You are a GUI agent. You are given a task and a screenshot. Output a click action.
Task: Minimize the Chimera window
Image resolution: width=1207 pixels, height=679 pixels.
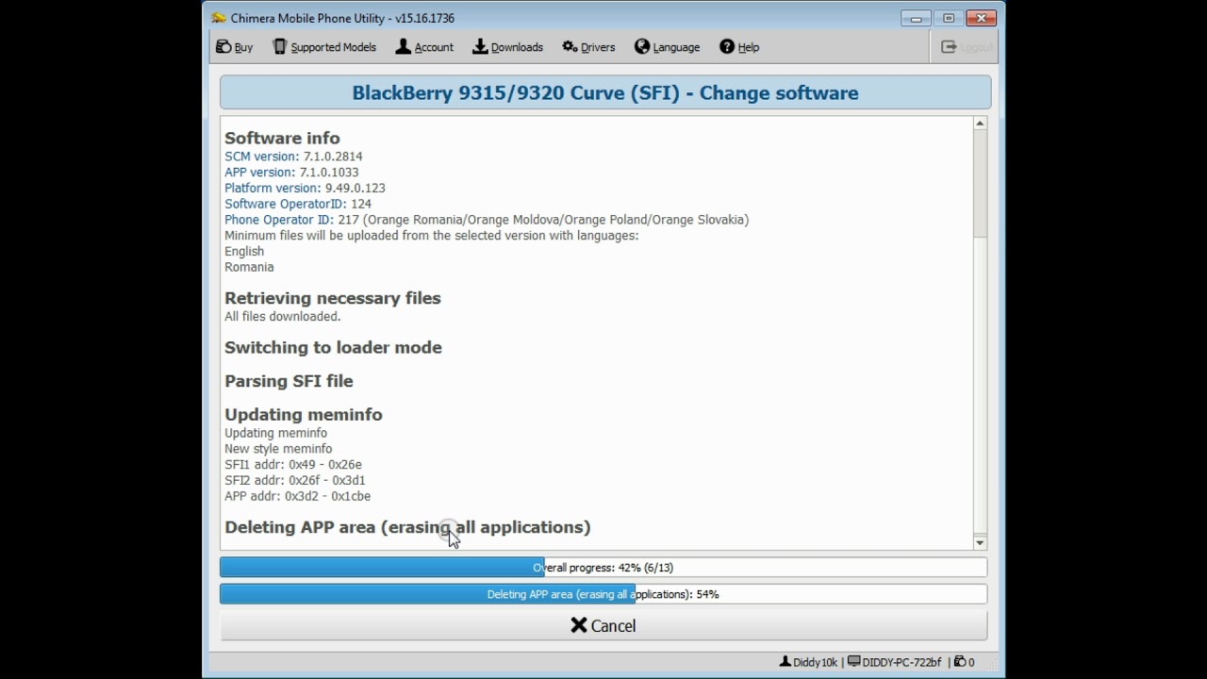point(916,18)
